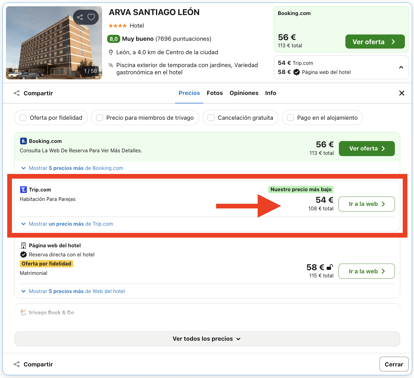The width and height of the screenshot is (414, 378).
Task: Click Ir a la web on Trip.com row
Action: pyautogui.click(x=366, y=204)
